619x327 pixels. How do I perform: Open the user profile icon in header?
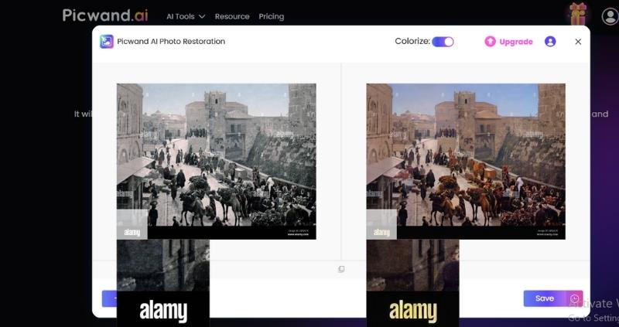pos(610,16)
